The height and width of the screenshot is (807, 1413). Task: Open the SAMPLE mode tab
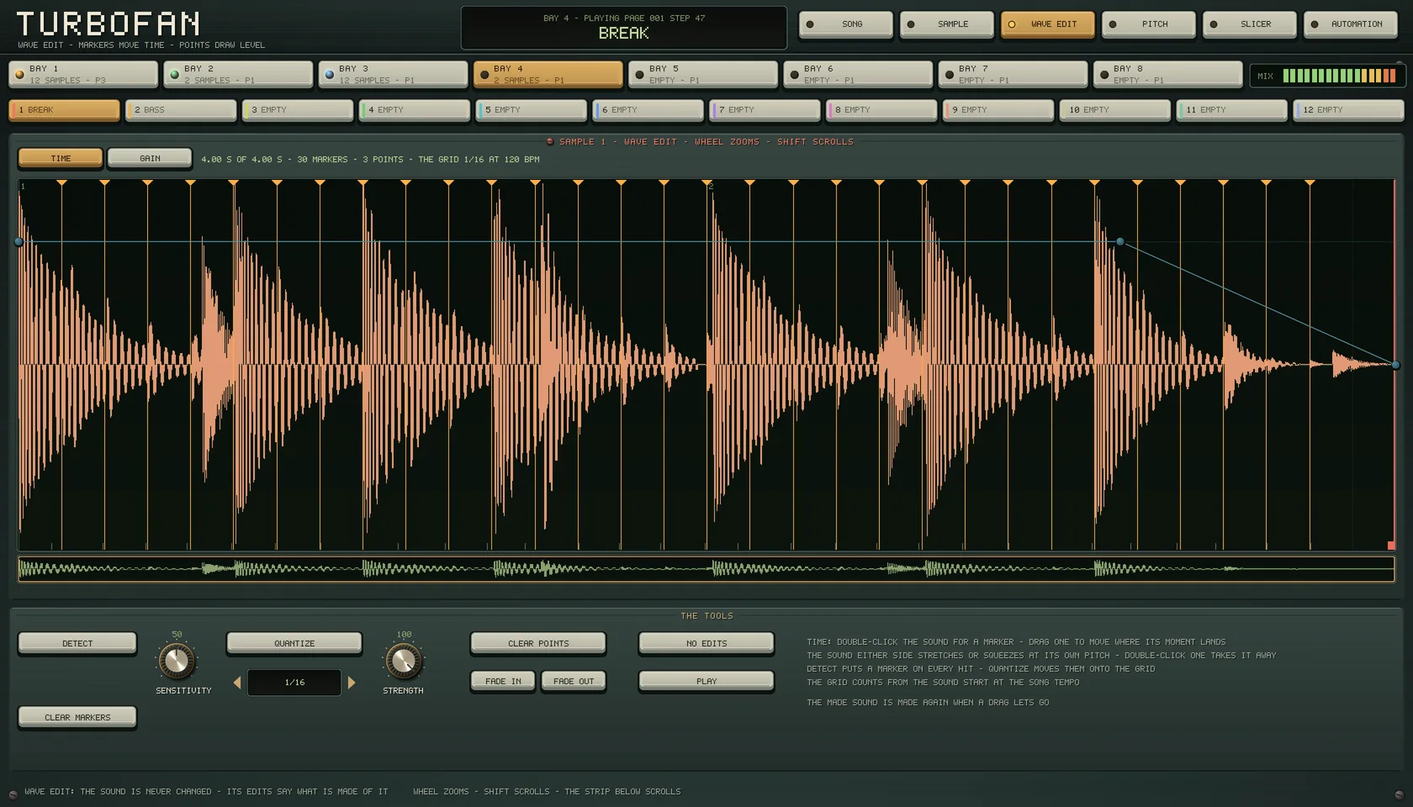[x=946, y=24]
